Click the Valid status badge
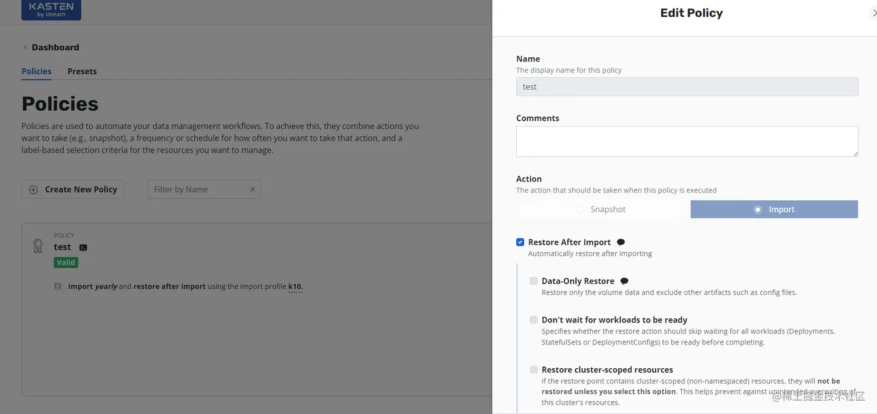The height and width of the screenshot is (414, 877). coord(66,263)
